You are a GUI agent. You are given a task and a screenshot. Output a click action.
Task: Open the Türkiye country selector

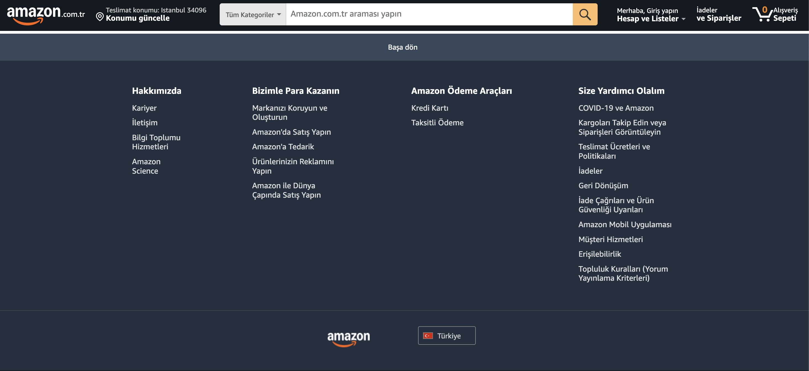[446, 336]
